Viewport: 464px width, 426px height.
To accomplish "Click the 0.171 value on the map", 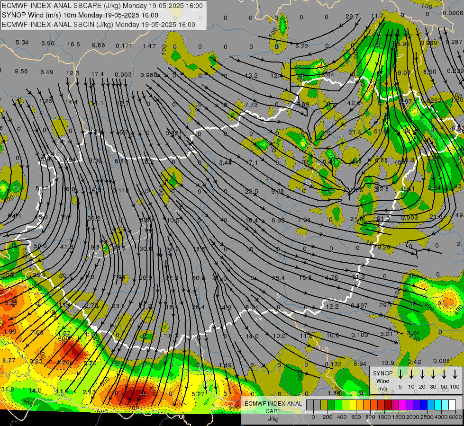I will (124, 46).
